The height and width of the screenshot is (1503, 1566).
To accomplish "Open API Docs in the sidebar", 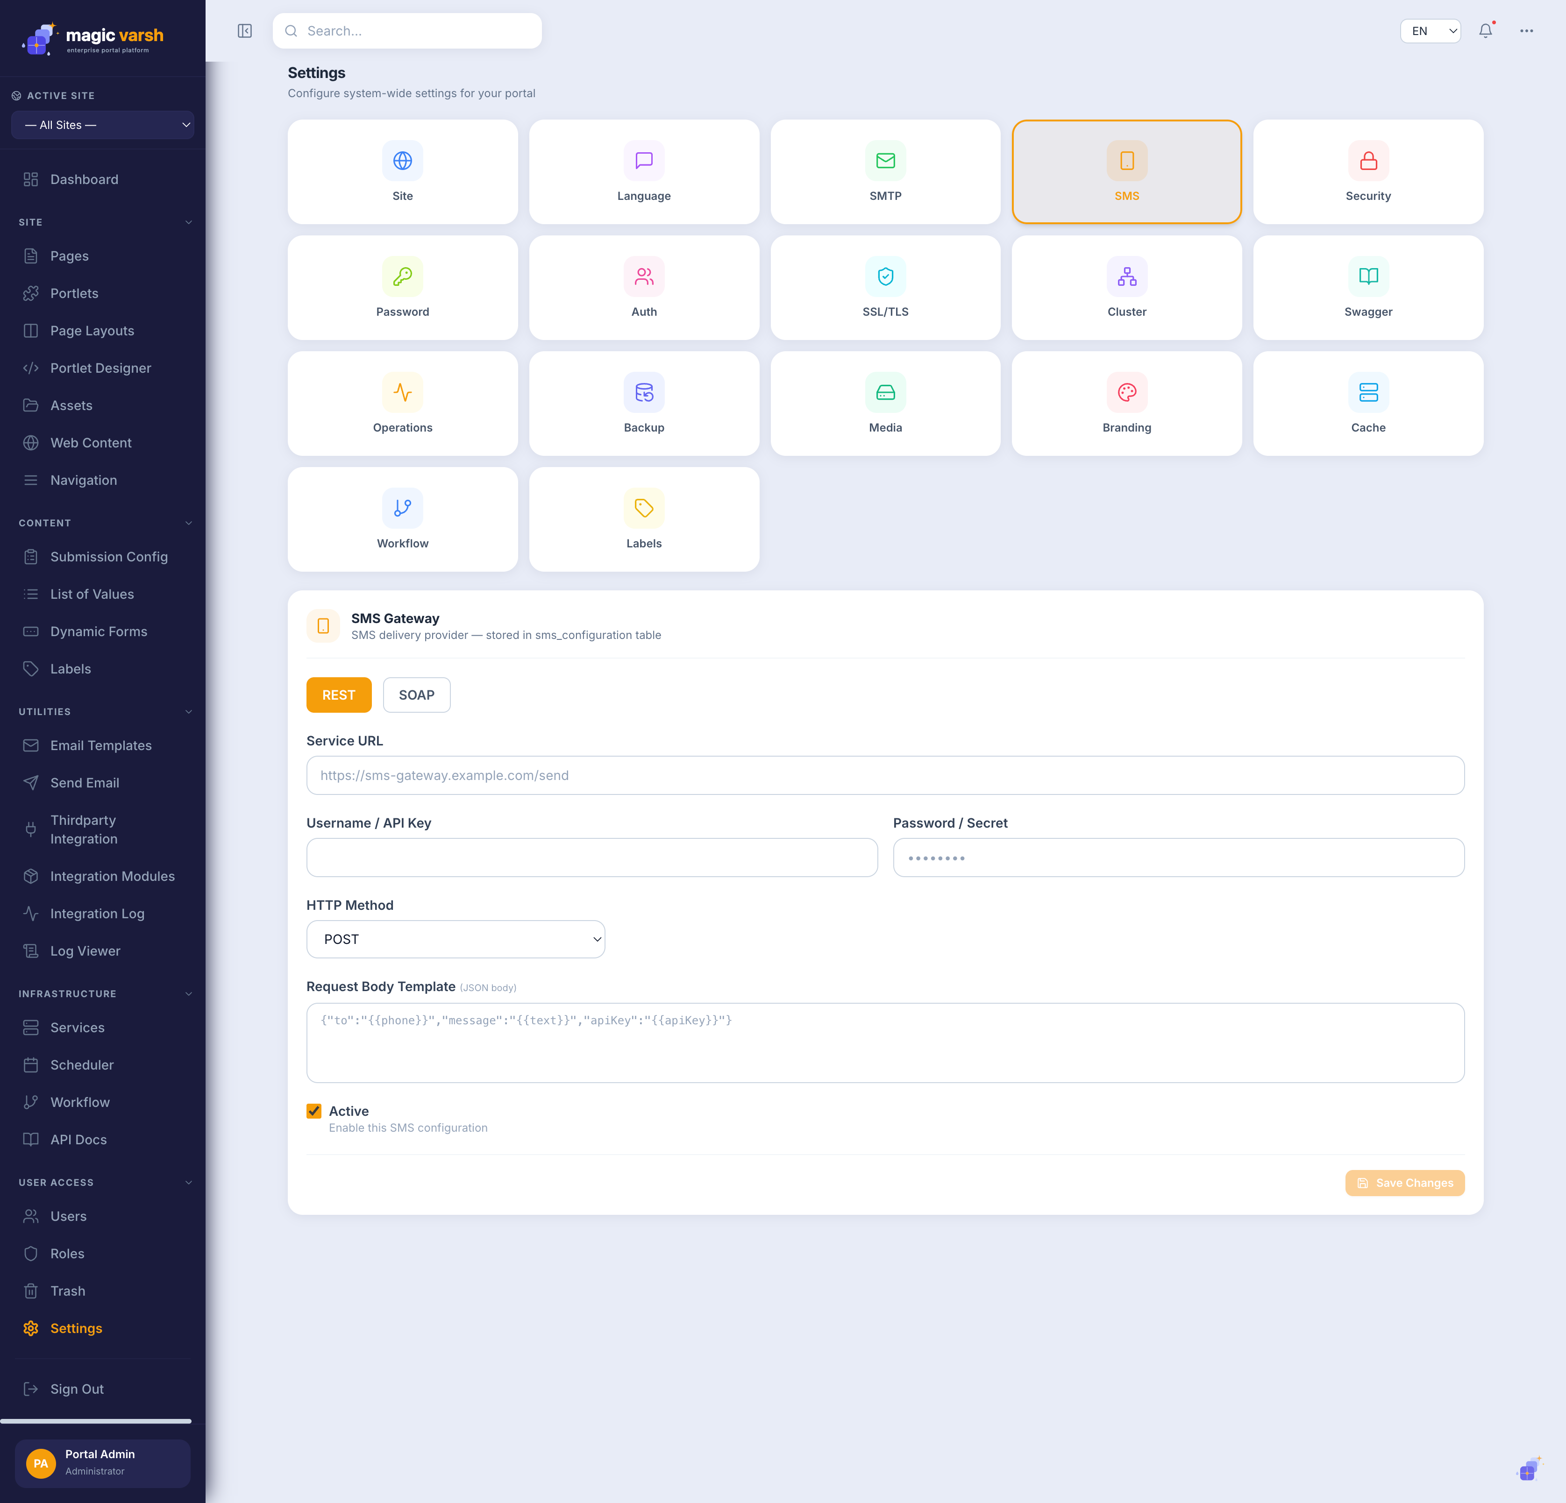I will [x=103, y=1140].
